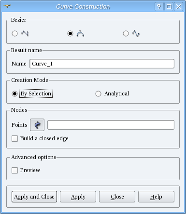Close the dialog with the titlebar X

pyautogui.click(x=178, y=7)
